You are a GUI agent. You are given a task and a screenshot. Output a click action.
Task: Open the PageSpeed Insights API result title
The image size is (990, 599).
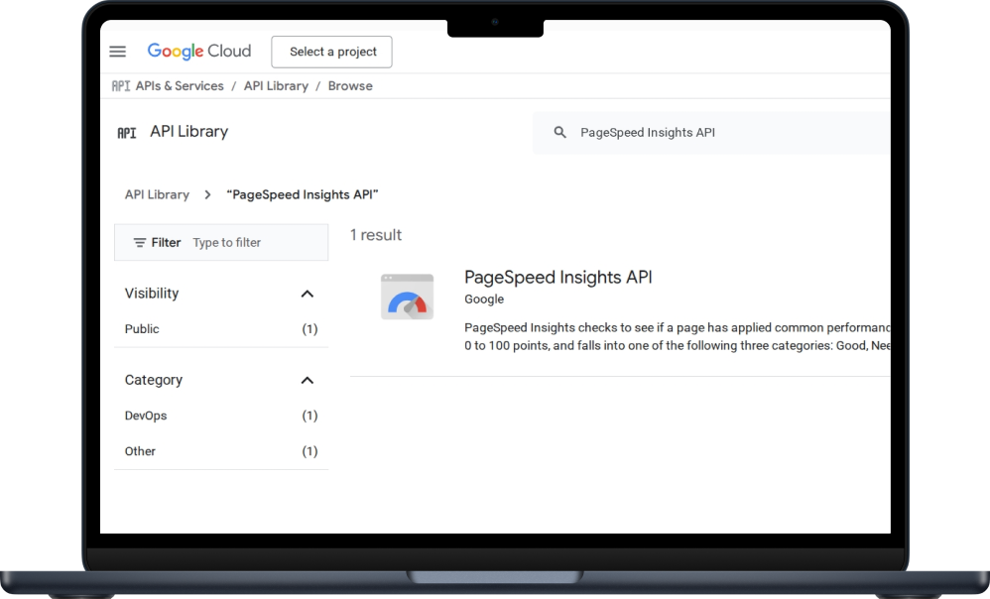(558, 277)
